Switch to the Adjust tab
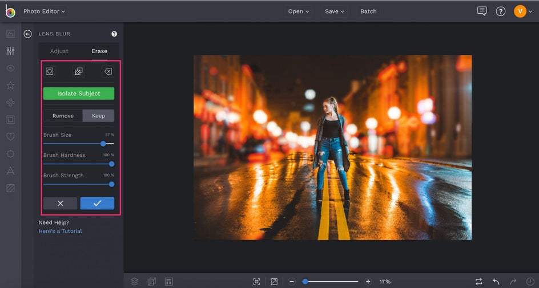Image resolution: width=539 pixels, height=288 pixels. tap(59, 51)
